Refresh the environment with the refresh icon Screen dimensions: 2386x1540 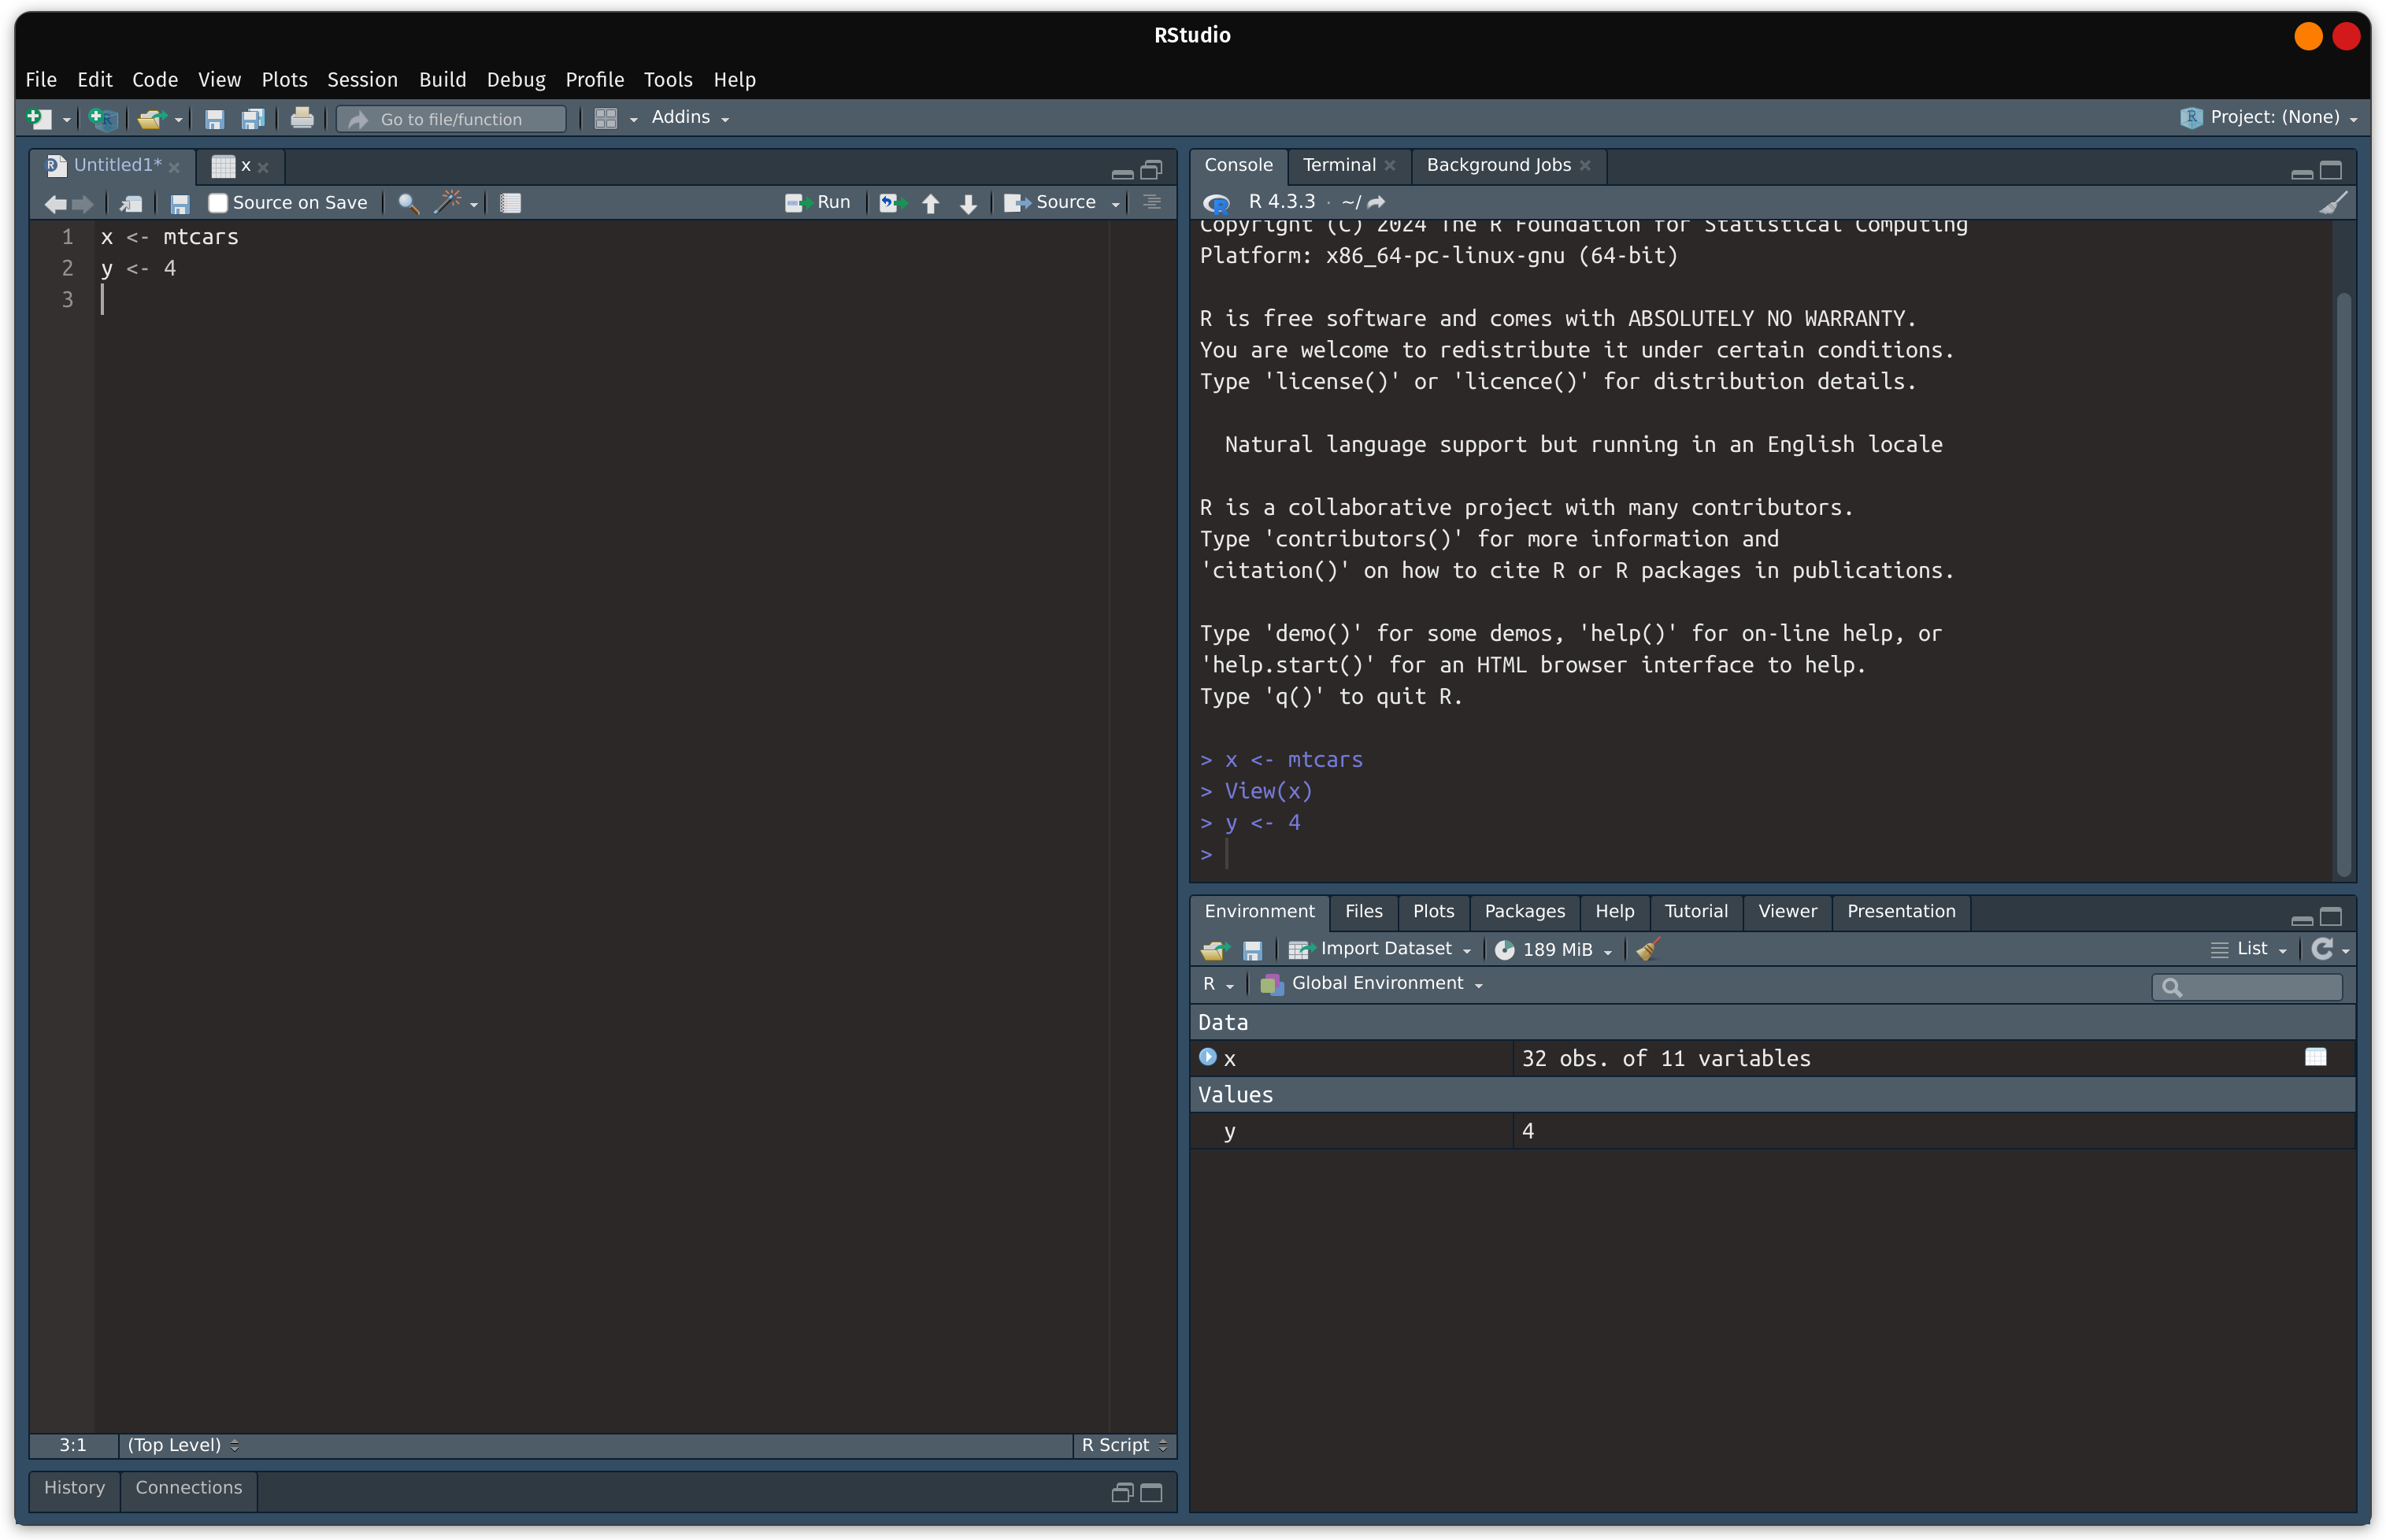click(x=2323, y=948)
